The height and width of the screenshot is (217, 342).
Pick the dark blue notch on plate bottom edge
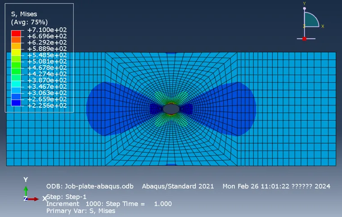pyautogui.click(x=171, y=165)
